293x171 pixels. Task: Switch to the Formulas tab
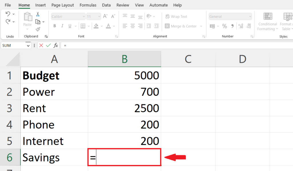tap(88, 5)
